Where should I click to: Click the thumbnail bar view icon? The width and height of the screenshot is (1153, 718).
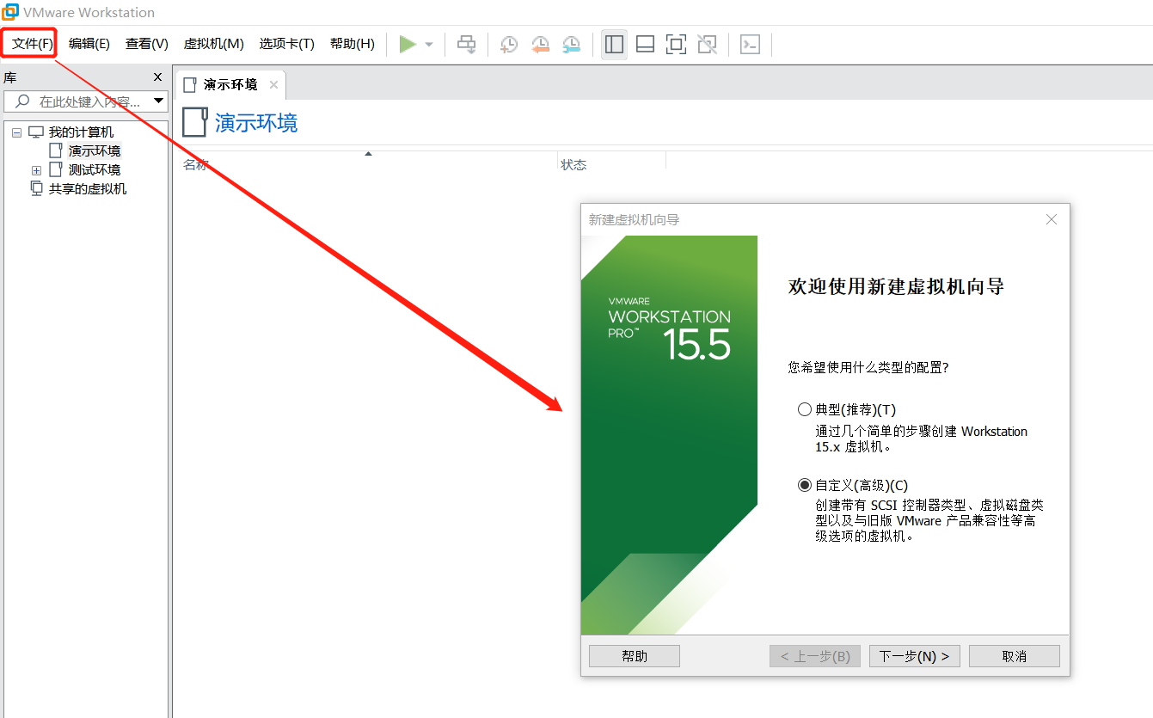click(645, 44)
